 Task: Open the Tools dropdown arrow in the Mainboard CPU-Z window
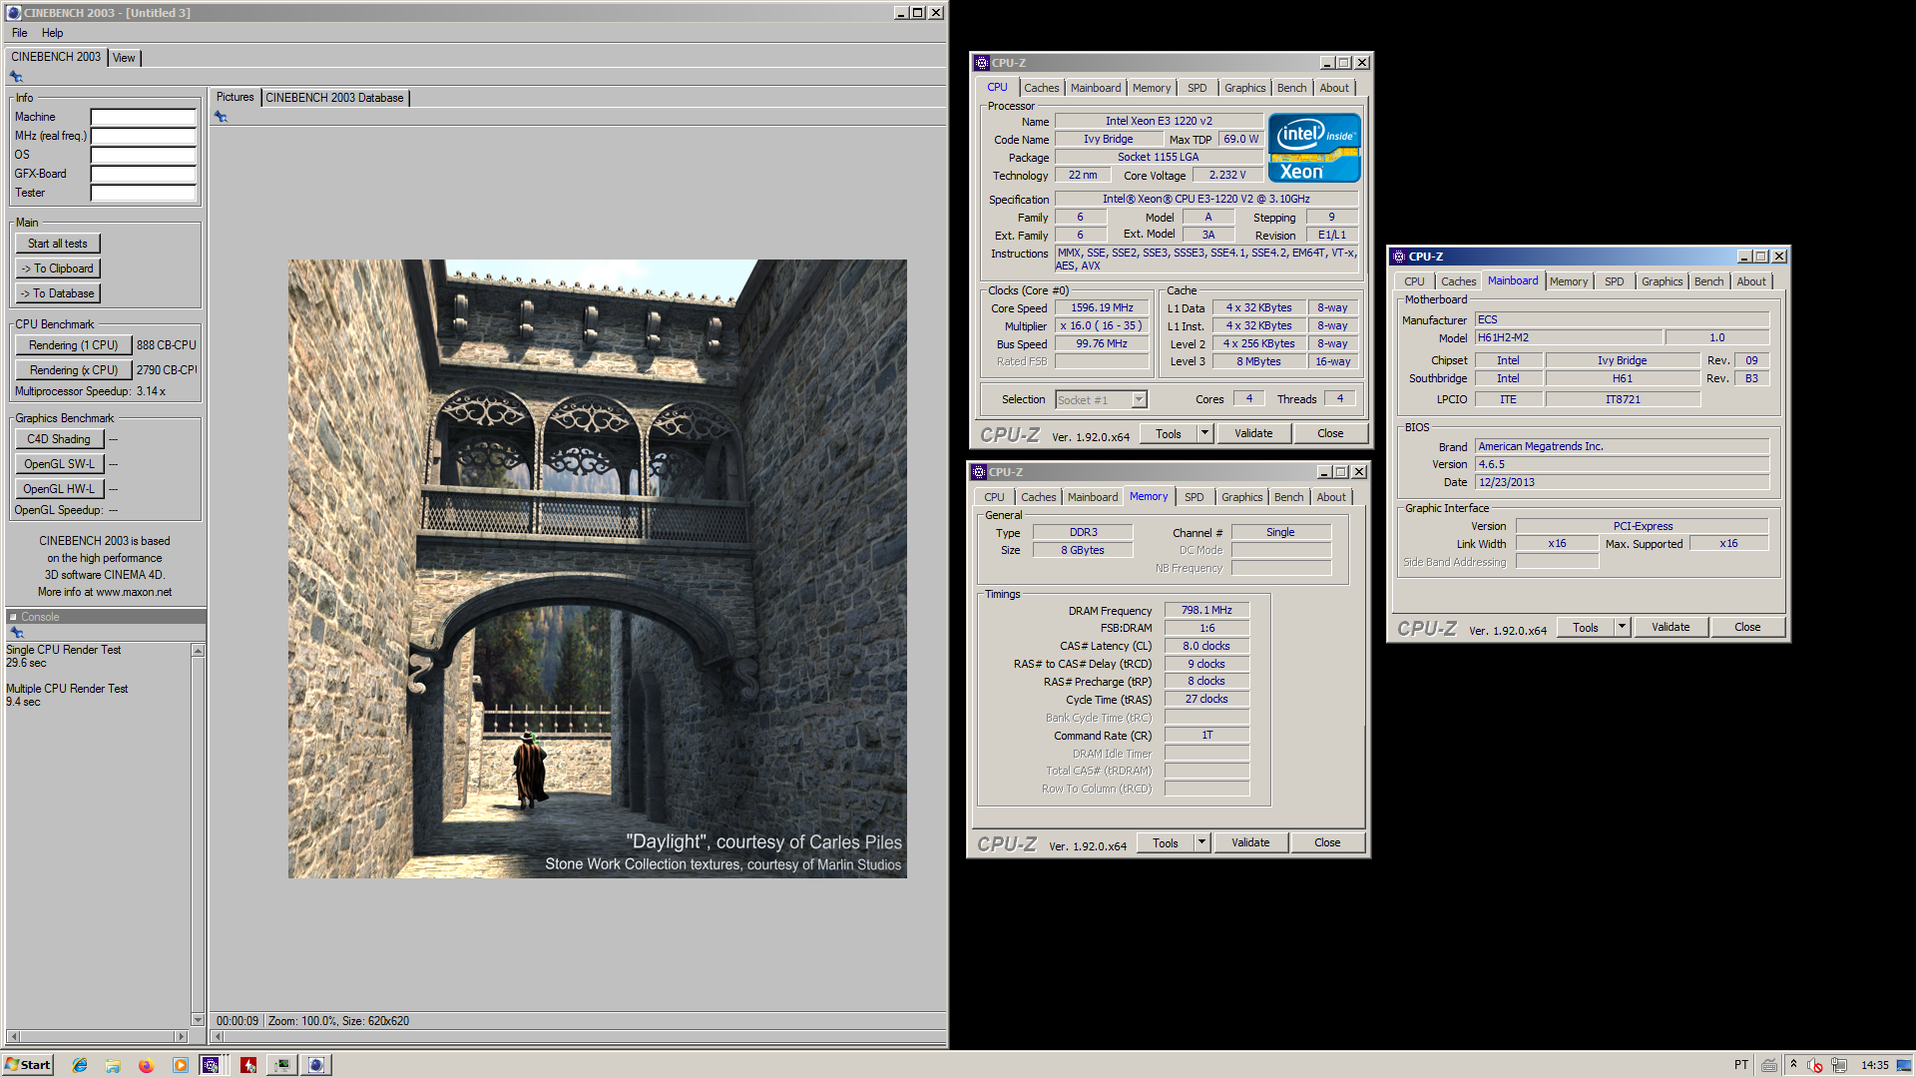coord(1623,627)
